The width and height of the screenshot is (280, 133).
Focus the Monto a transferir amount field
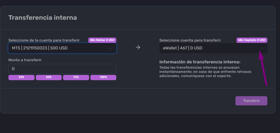(x=62, y=69)
